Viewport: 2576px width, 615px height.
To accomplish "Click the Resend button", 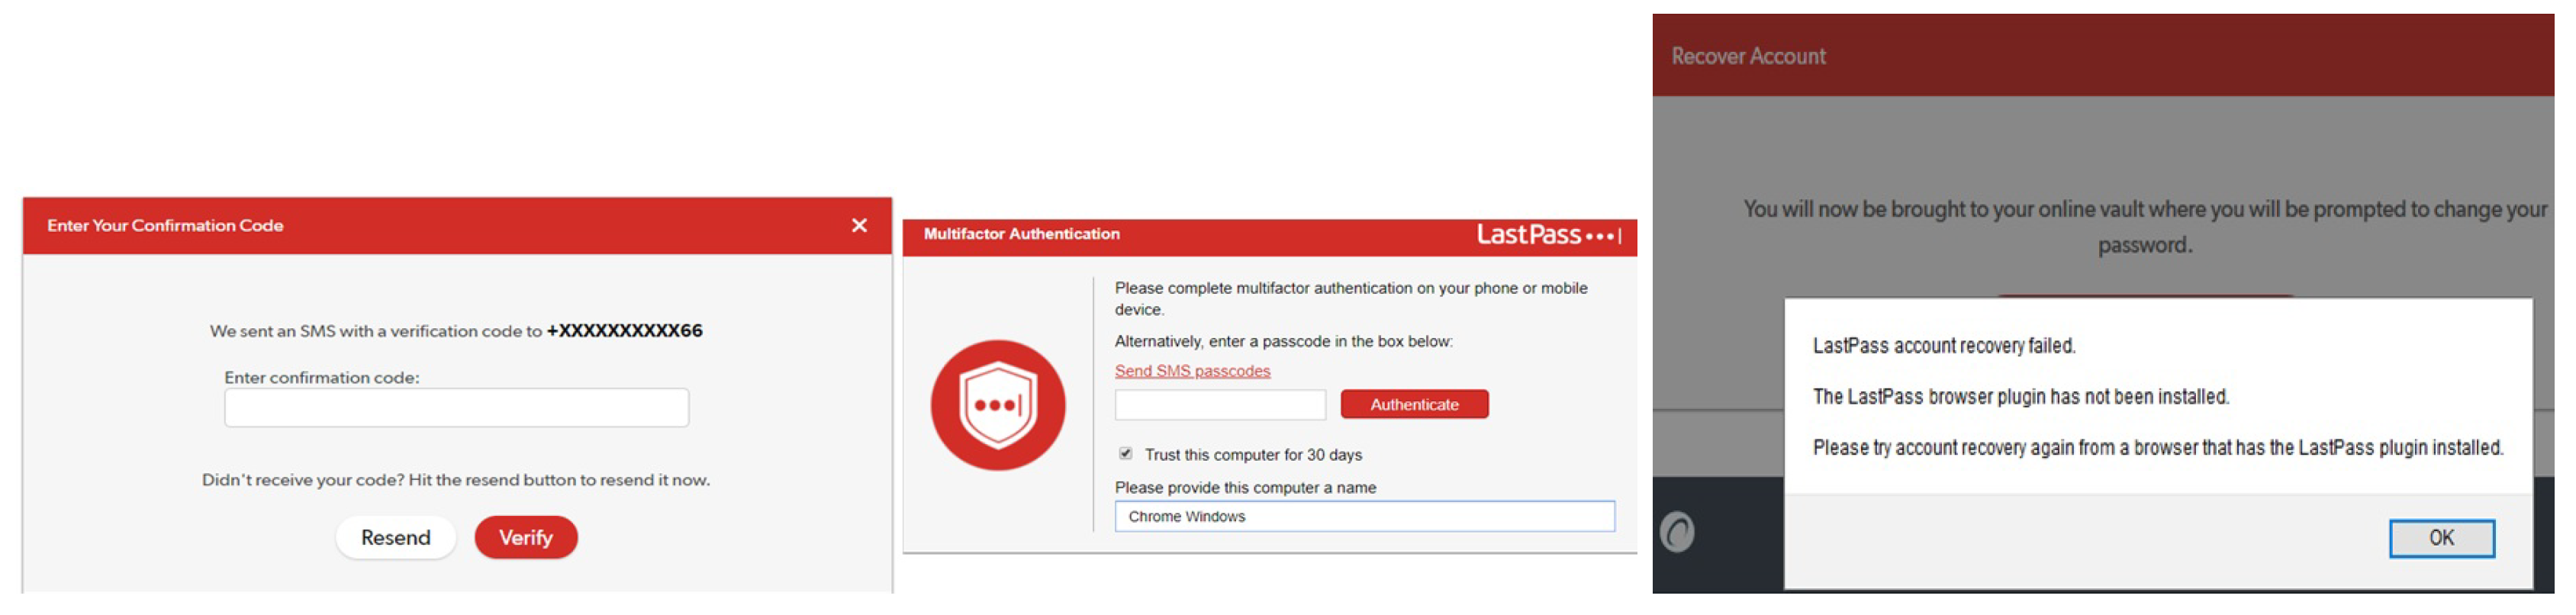I will 396,538.
